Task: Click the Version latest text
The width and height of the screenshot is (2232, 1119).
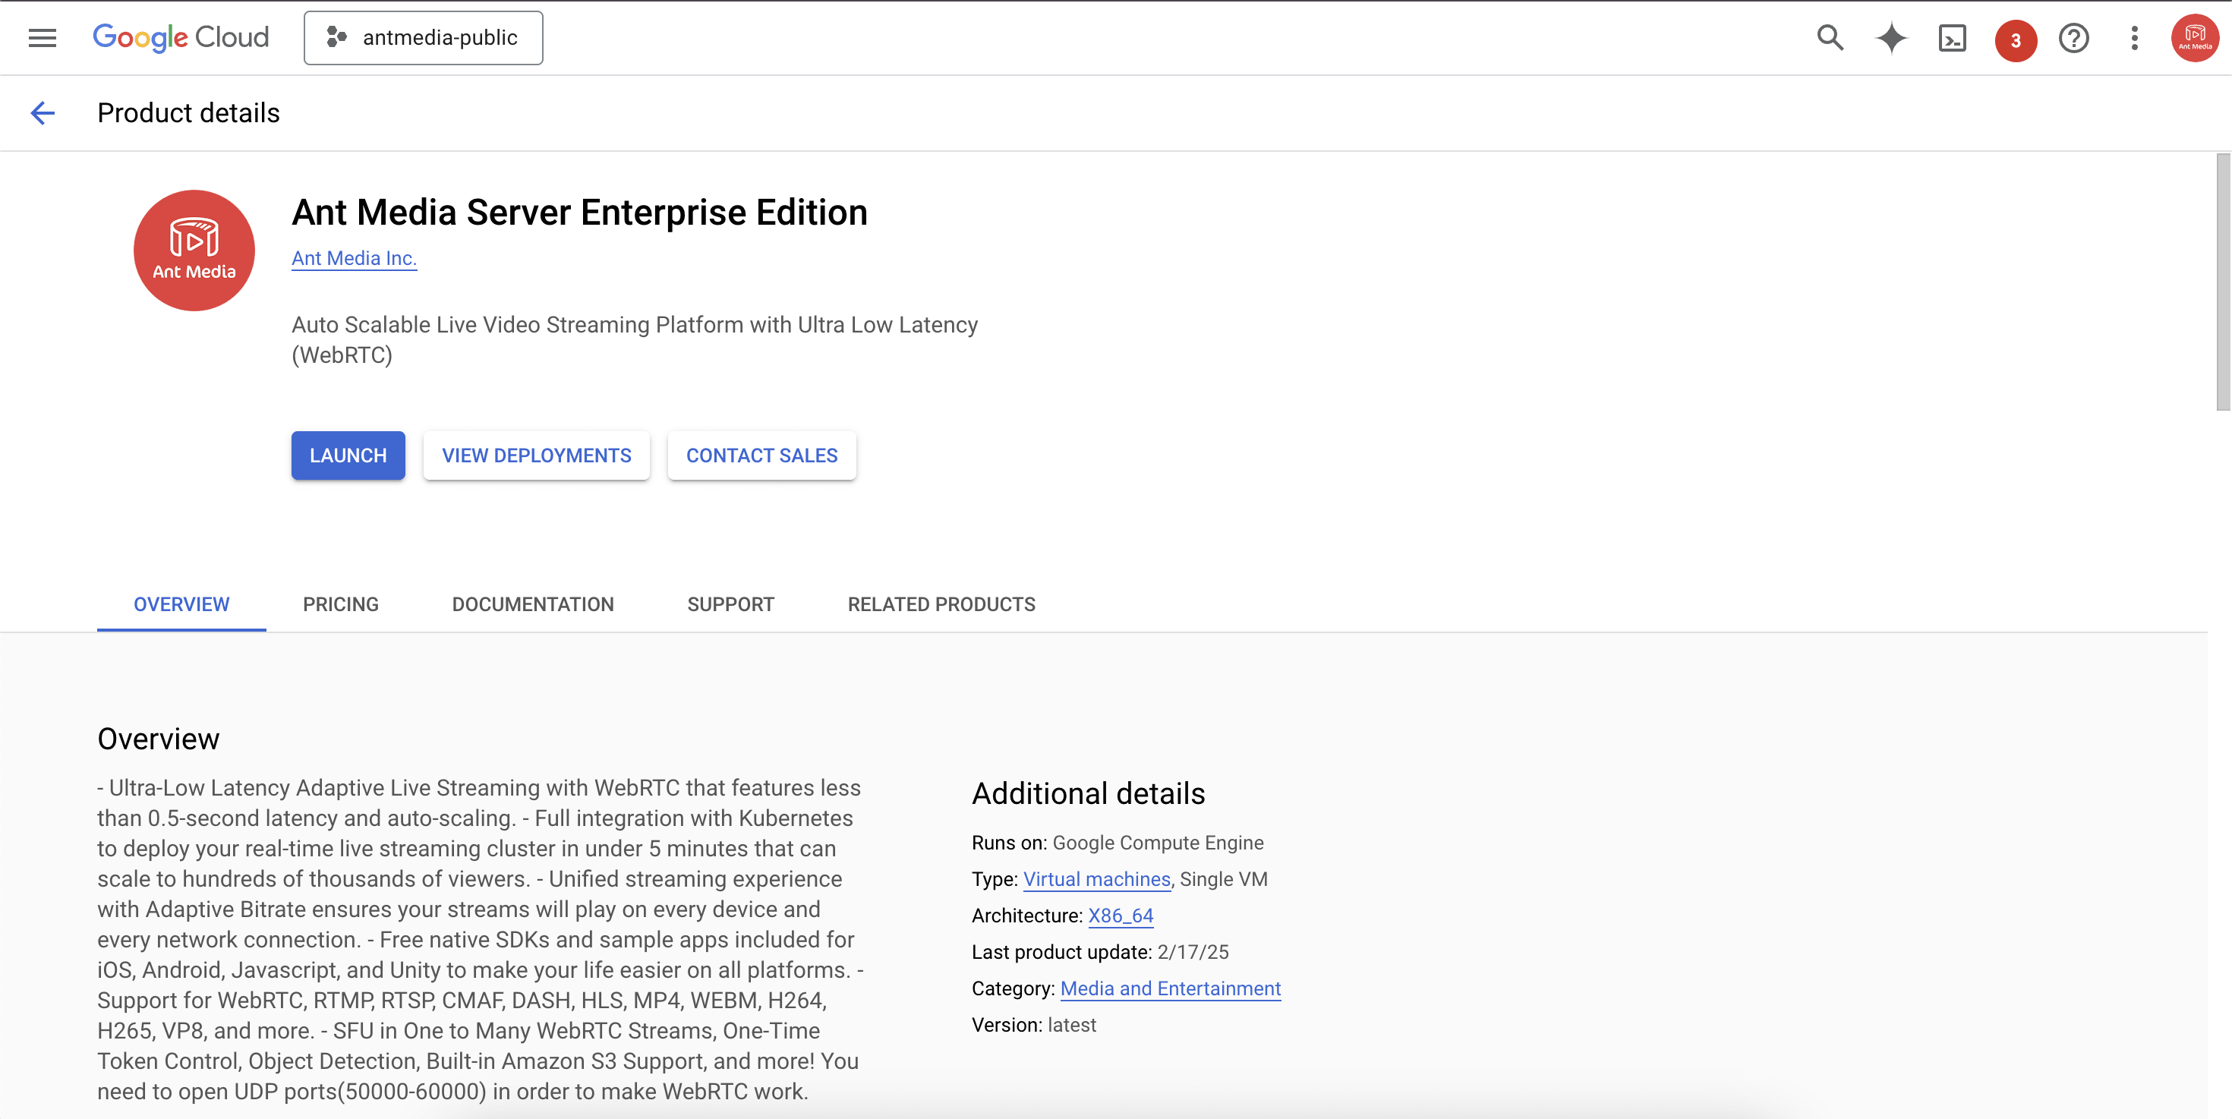Action: click(x=1034, y=1025)
